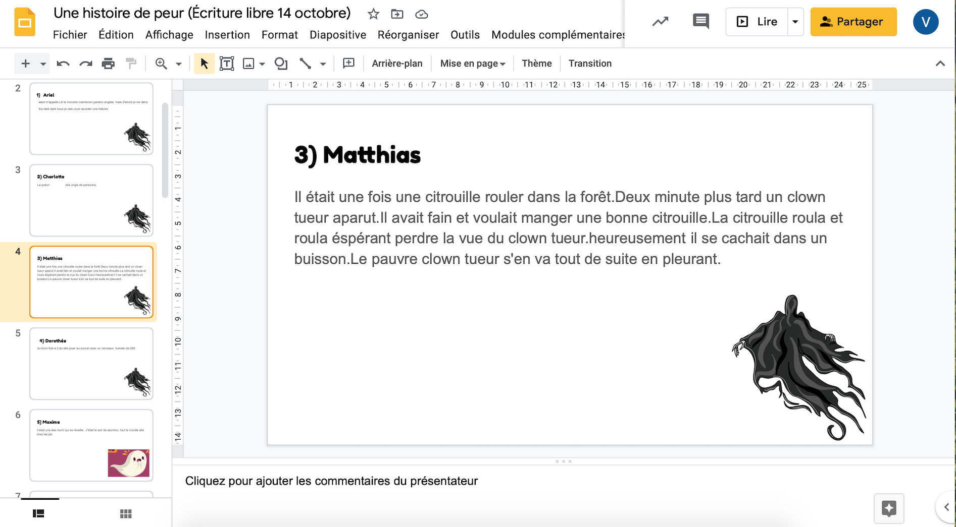956x527 pixels.
Task: Switch to filmstrip view
Action: click(39, 513)
